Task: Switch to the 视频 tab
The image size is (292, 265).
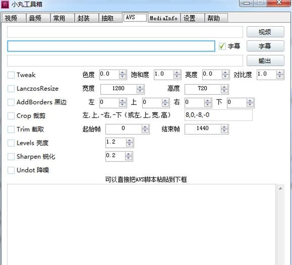Action: [x=13, y=18]
